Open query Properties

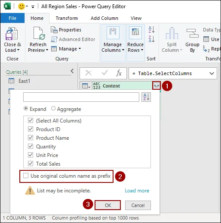[66, 30]
